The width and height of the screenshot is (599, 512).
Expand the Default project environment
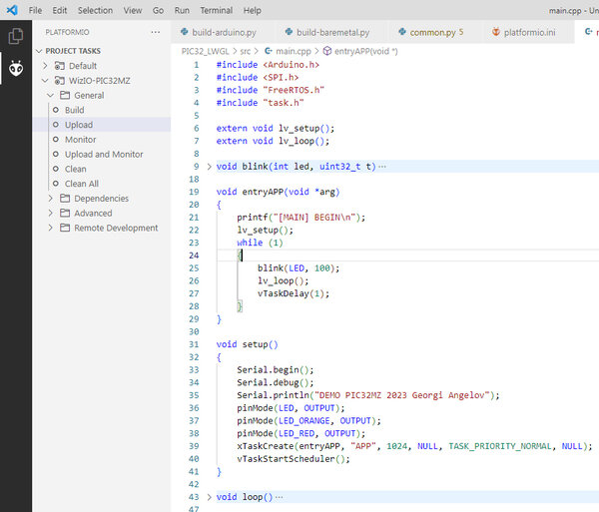[45, 66]
